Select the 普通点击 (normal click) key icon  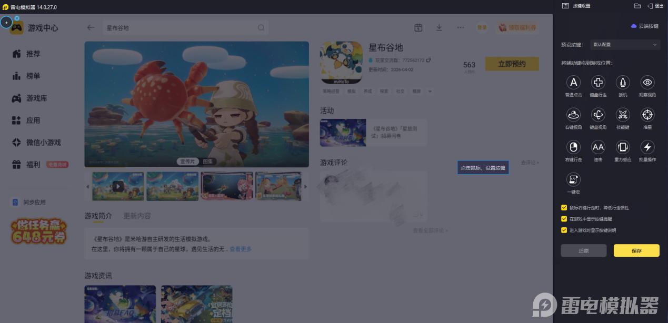coord(573,83)
